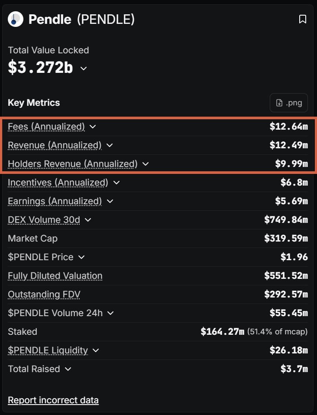Expand Incentives (Annualized) row

(x=116, y=183)
